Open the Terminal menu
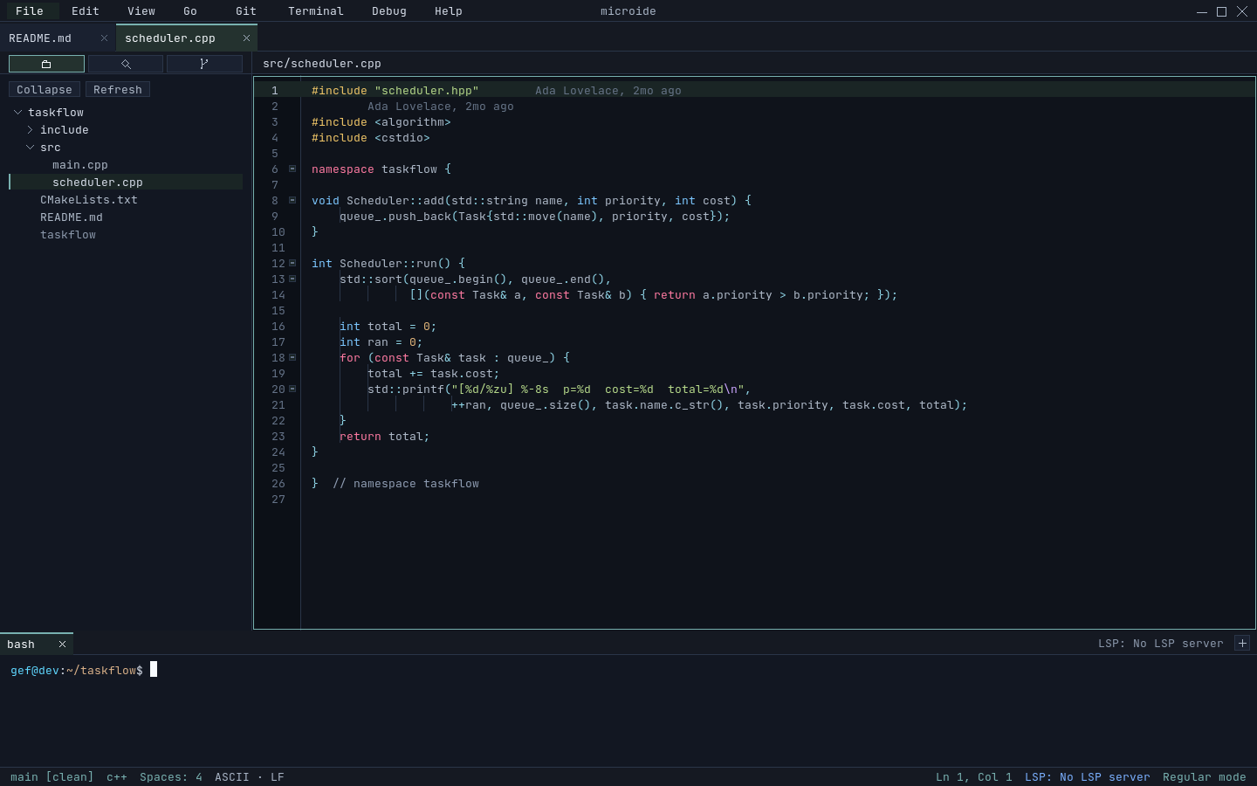1257x786 pixels. point(315,10)
